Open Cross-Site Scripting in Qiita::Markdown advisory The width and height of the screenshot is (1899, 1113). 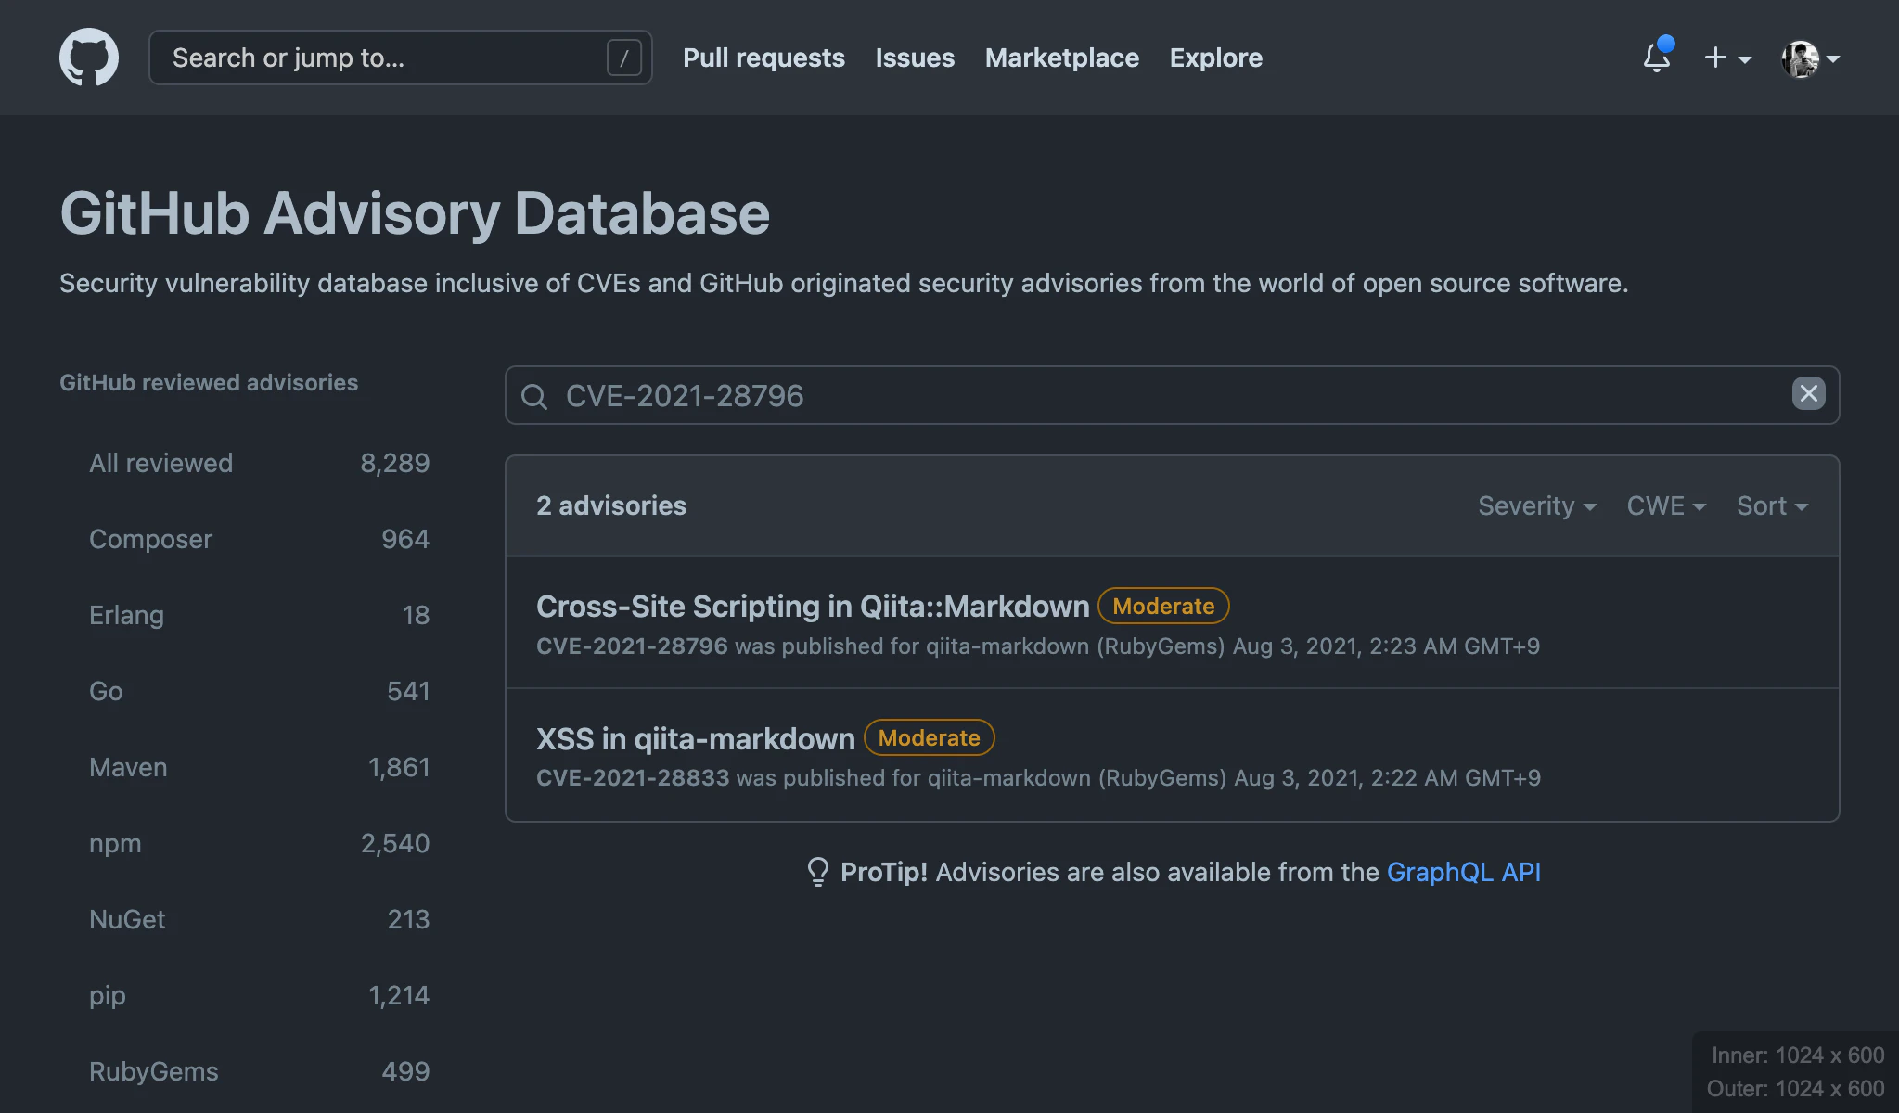(x=813, y=606)
